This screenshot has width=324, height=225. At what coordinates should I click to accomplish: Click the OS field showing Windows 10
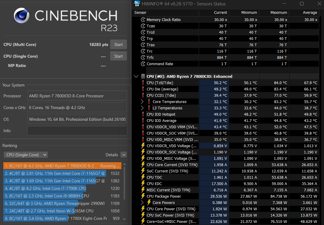click(77, 119)
